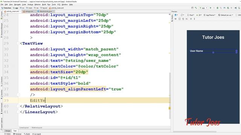Open the Resource Manager sidebar panel
This screenshot has width=241, height=135.
coord(2,30)
